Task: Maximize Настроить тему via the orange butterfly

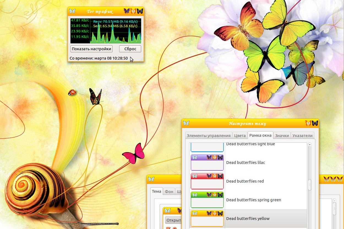Action: click(308, 123)
